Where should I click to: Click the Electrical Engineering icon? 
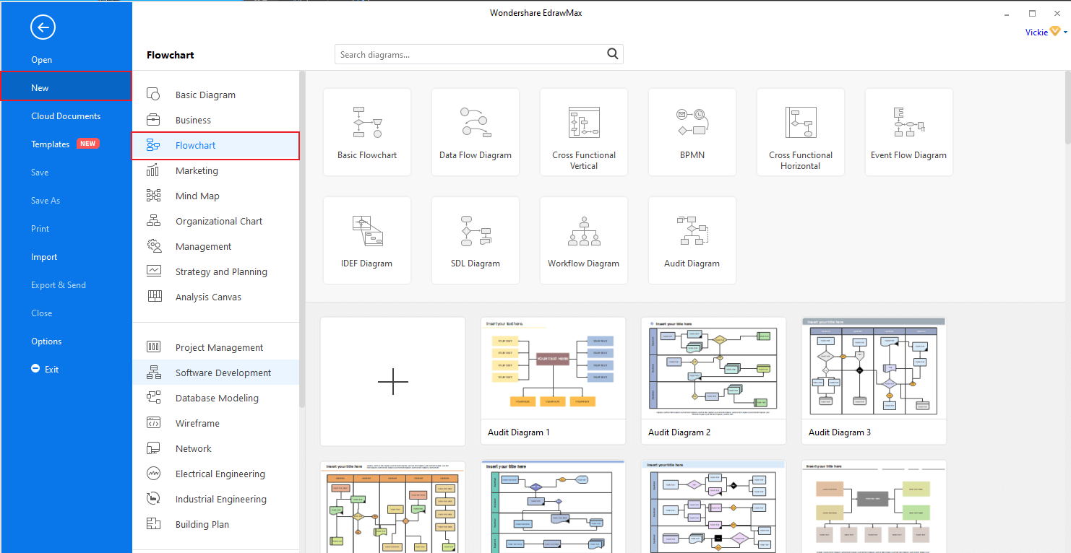click(153, 474)
